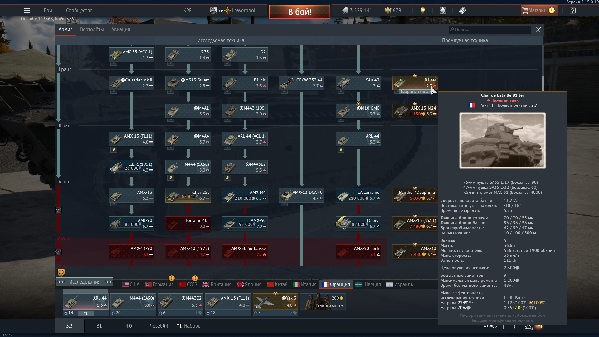The image size is (599, 337).
Task: Open the light bulb research points icon
Action: pos(423,11)
